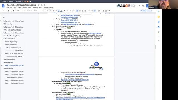Set center text alignment
This screenshot has height=100, width=178.
coord(80,11)
